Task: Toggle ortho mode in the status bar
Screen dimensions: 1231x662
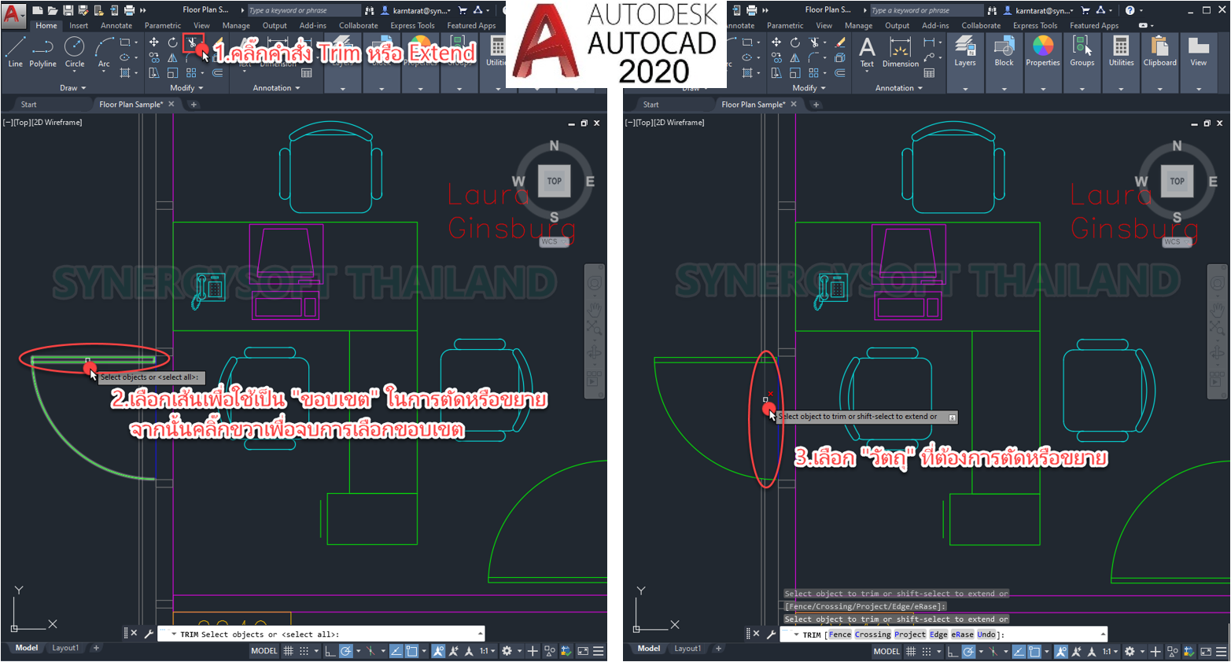Action: click(x=330, y=651)
